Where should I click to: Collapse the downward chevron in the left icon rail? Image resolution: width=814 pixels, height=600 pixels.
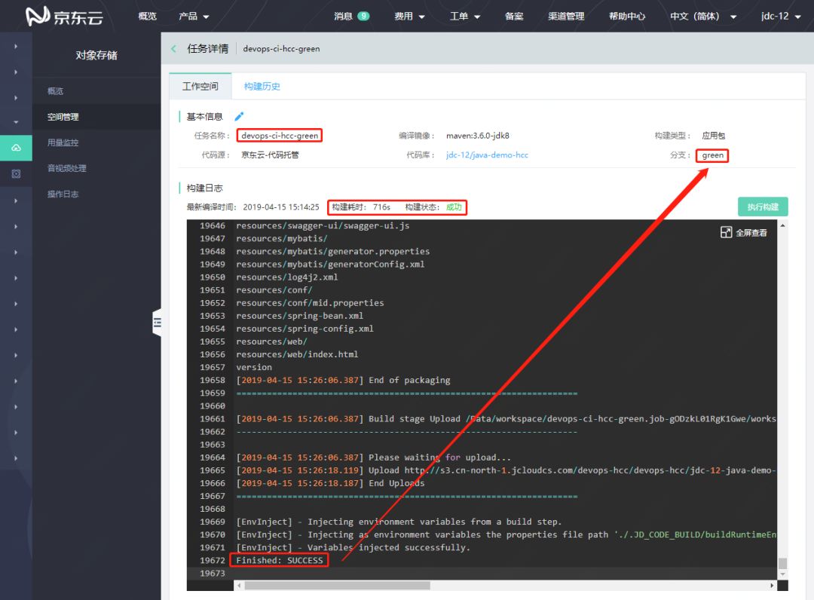pos(16,122)
